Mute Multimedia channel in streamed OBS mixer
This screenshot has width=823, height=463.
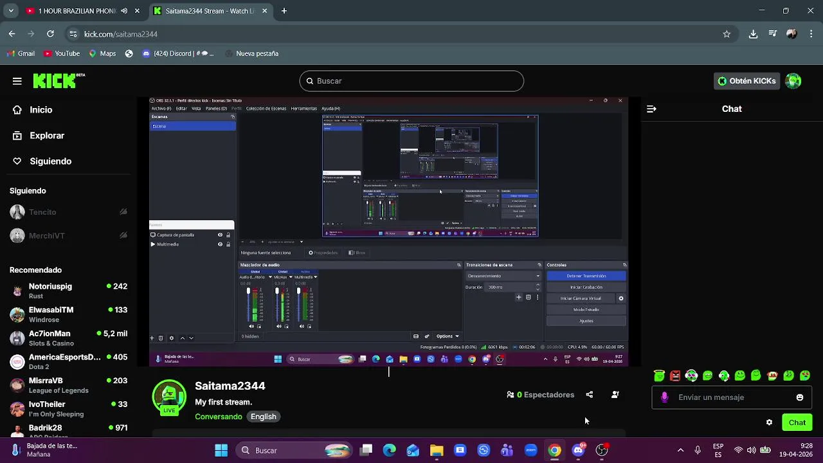tap(302, 326)
